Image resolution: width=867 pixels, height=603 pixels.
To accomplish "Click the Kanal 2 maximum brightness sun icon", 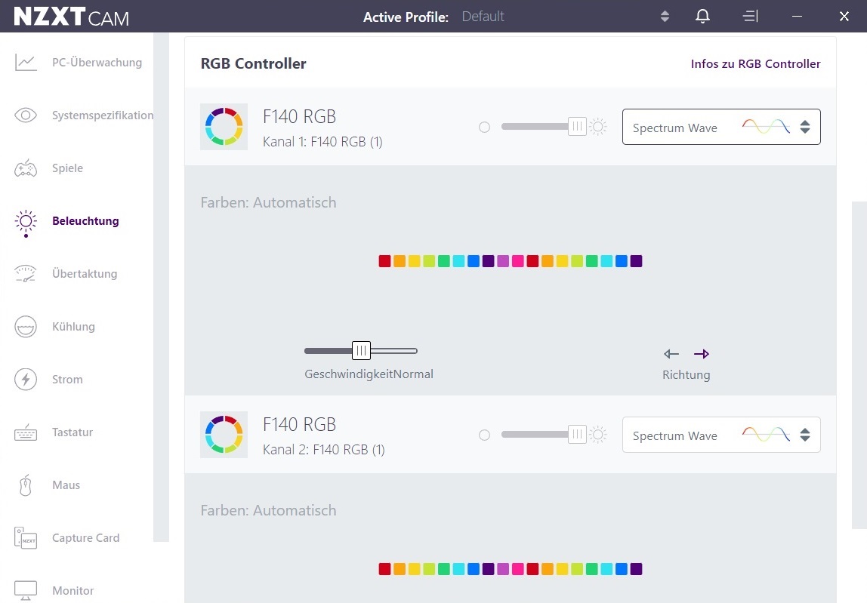I will [x=598, y=435].
